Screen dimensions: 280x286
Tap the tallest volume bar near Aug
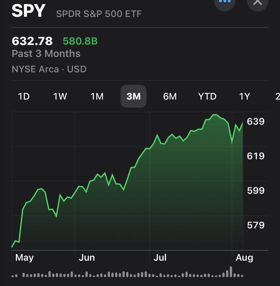point(231,271)
